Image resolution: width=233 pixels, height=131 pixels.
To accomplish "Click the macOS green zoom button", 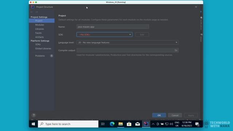I will click(36, 2).
